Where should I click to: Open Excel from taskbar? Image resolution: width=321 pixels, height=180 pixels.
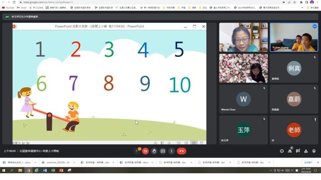pyautogui.click(x=53, y=170)
